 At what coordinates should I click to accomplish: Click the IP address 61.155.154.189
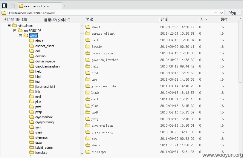(x=16, y=20)
